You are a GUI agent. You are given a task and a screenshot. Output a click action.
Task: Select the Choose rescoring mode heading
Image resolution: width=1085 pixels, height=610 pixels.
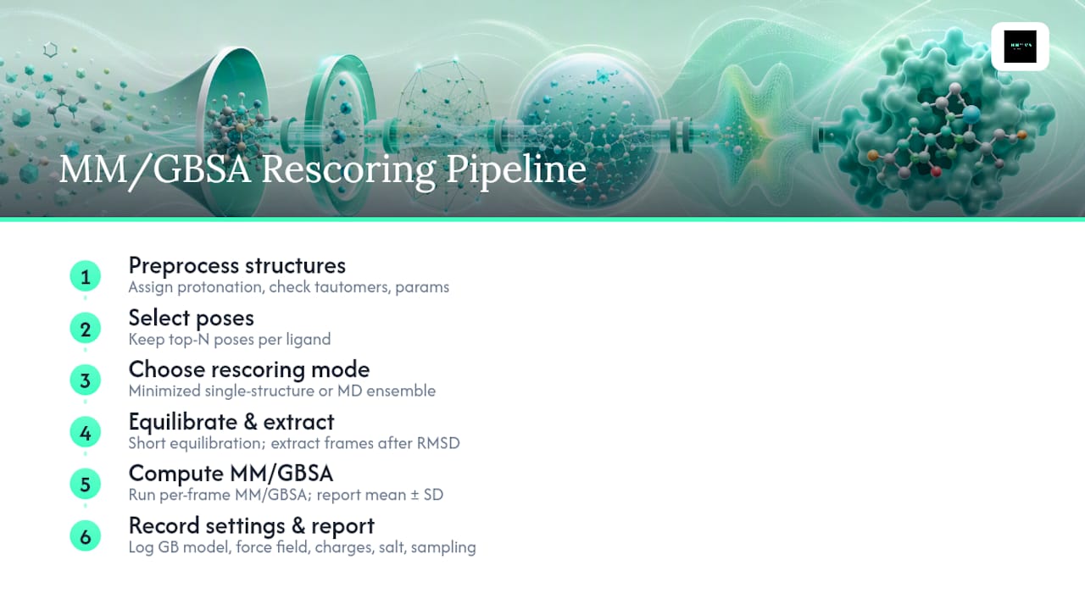(248, 370)
